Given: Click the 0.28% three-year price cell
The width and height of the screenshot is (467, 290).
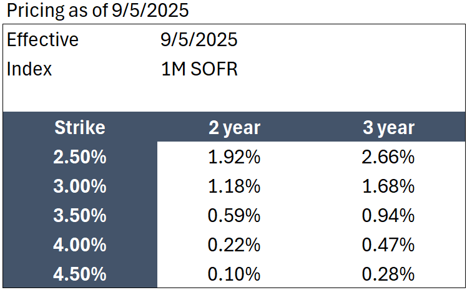Looking at the screenshot, I should 388,274.
